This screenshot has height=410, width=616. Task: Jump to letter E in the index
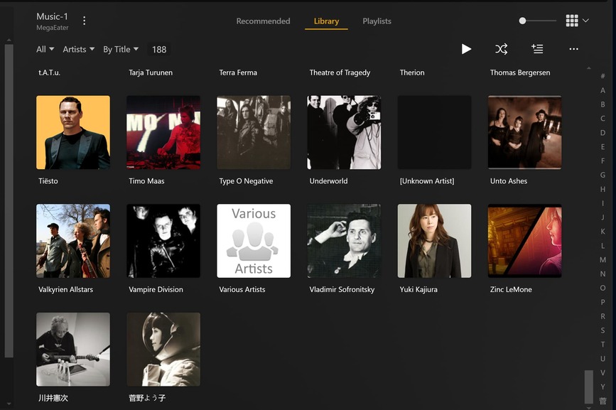[603, 147]
